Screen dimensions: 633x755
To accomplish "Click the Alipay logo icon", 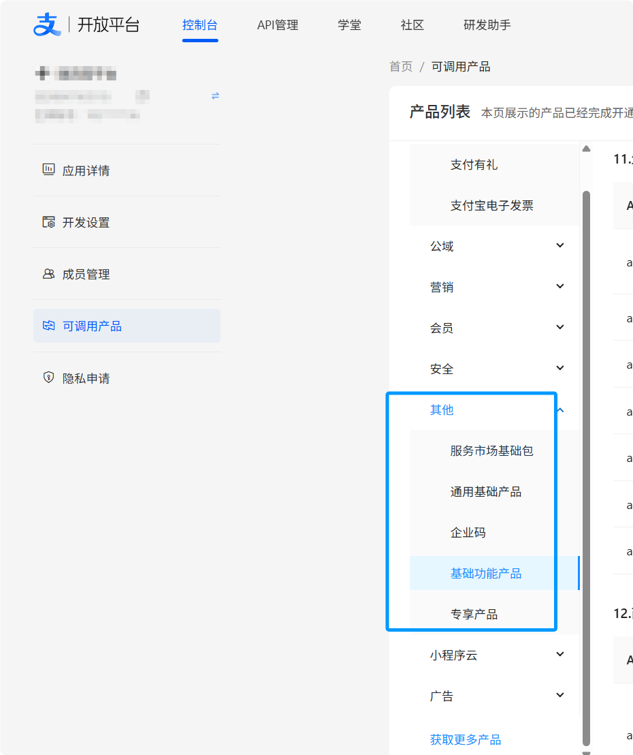I will [x=47, y=25].
